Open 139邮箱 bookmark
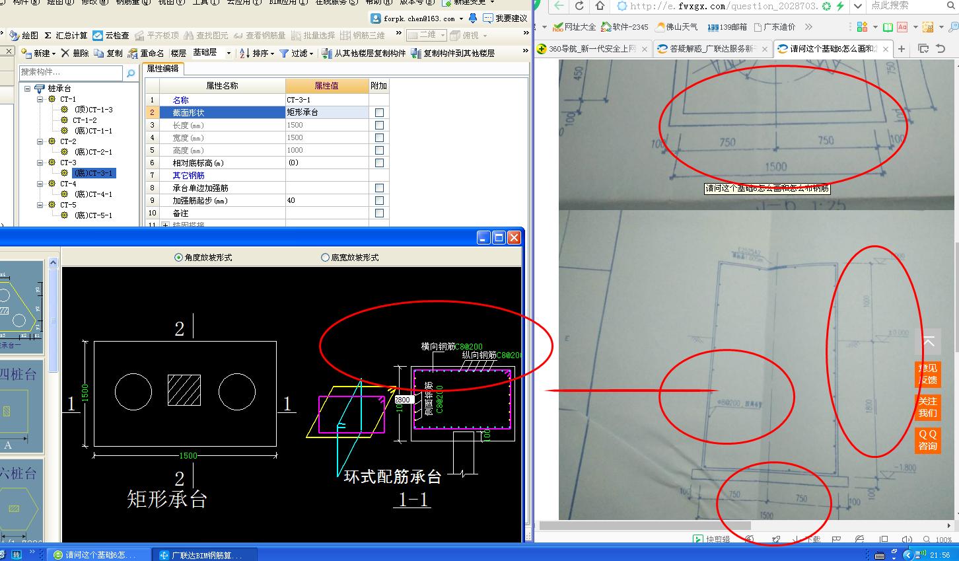 (727, 27)
